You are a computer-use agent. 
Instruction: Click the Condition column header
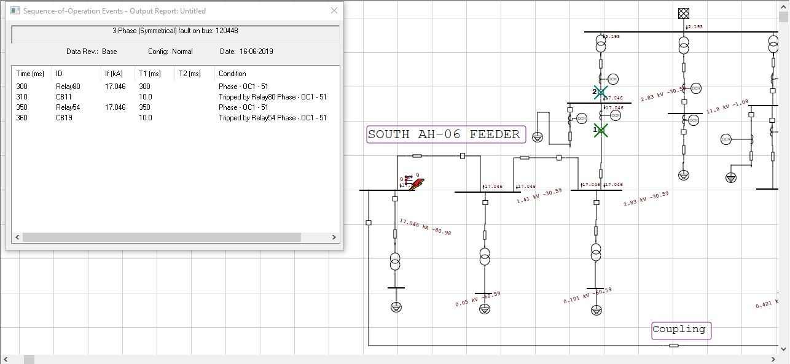pos(232,74)
